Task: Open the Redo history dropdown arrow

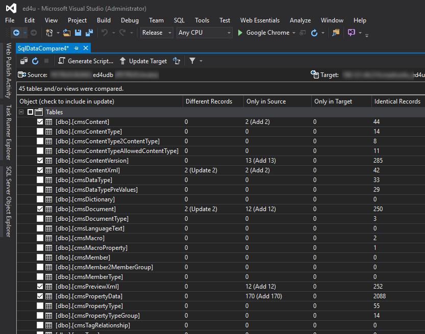Action: (x=132, y=33)
